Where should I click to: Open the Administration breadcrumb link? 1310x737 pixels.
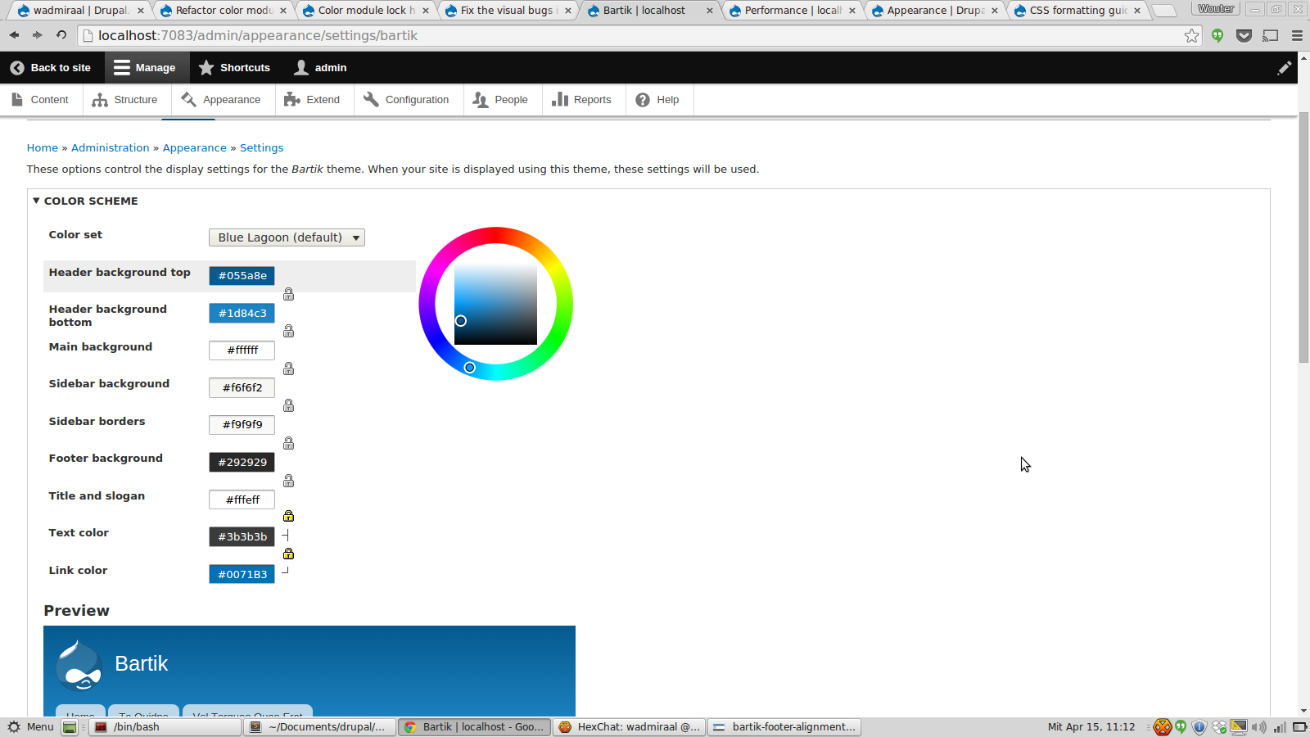coord(110,147)
